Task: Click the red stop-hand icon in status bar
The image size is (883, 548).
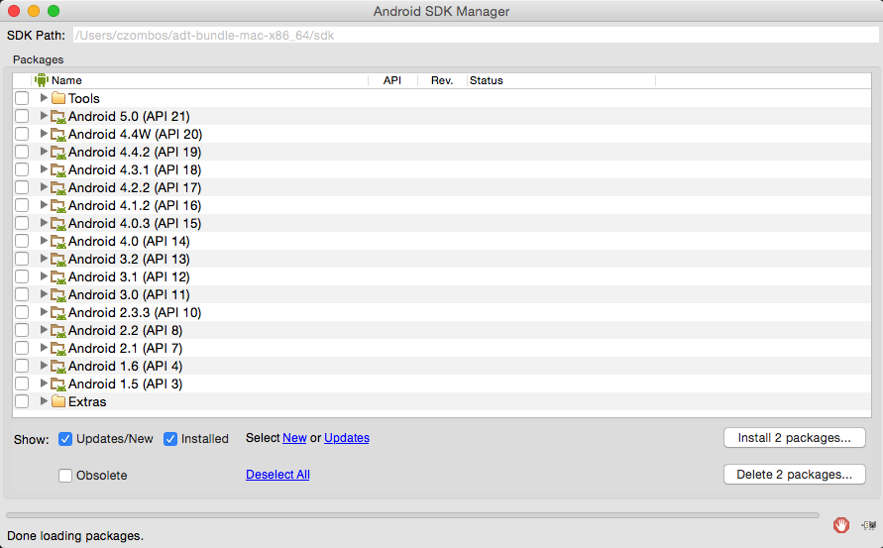Action: pos(841,525)
